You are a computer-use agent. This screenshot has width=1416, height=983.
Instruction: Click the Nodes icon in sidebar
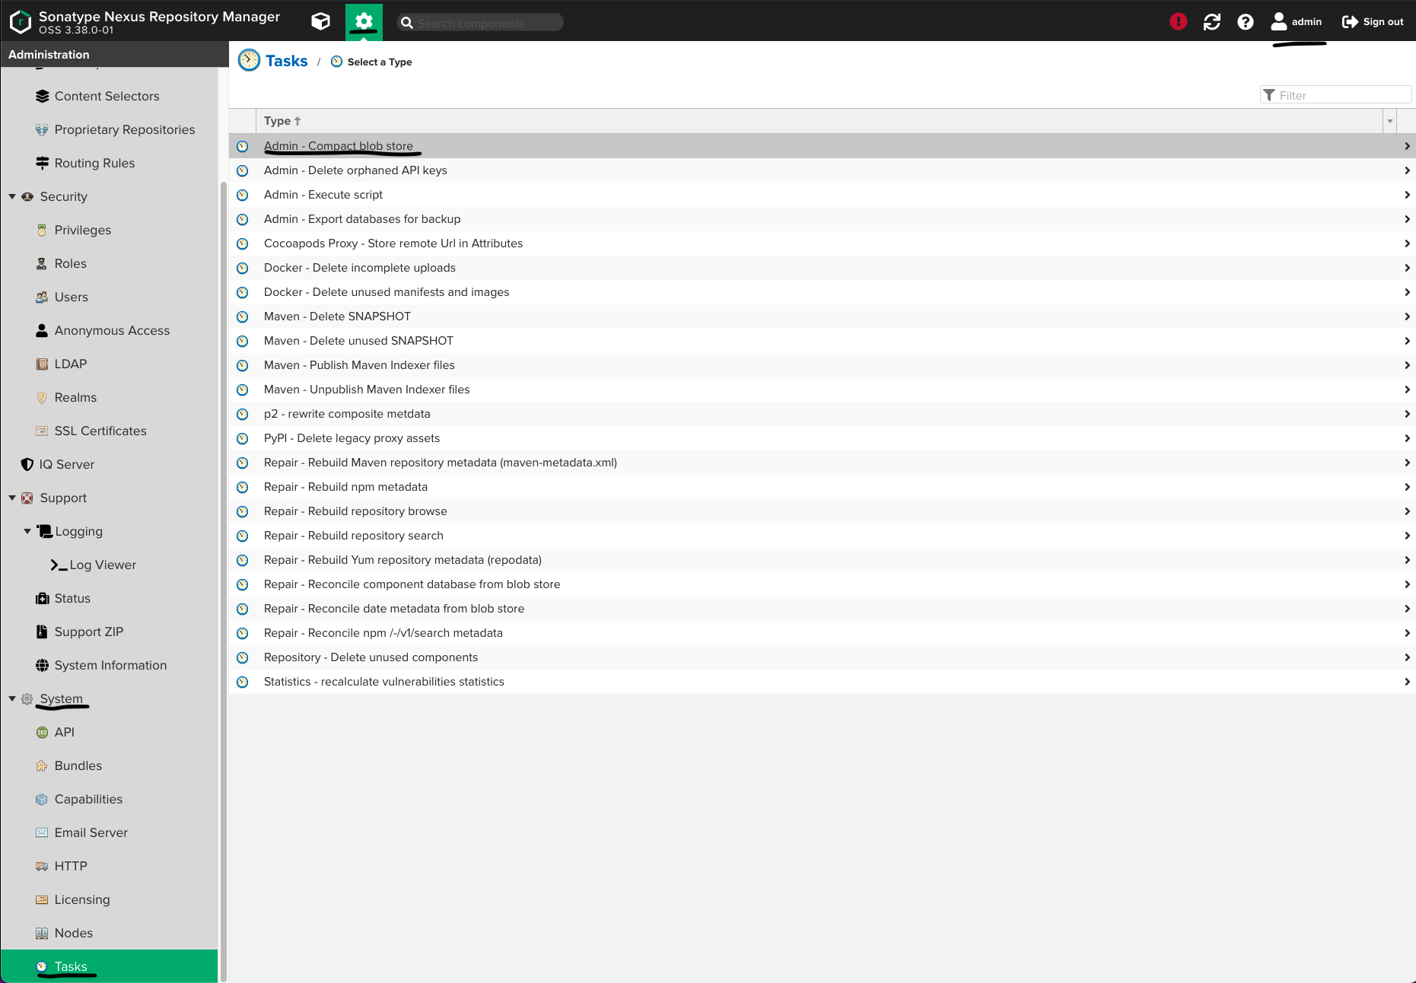42,933
